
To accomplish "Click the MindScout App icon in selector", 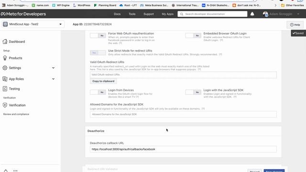I will (x=5, y=24).
